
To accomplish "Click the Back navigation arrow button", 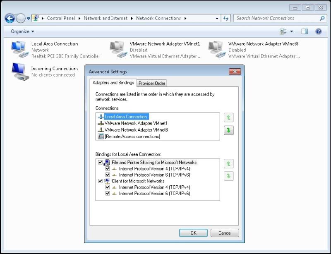I will [10, 18].
